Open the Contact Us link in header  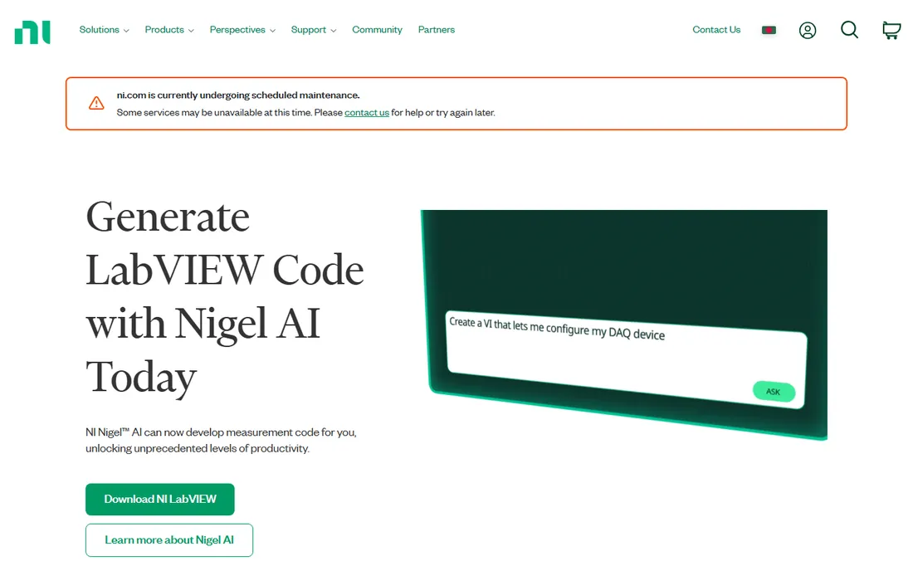[x=716, y=30]
